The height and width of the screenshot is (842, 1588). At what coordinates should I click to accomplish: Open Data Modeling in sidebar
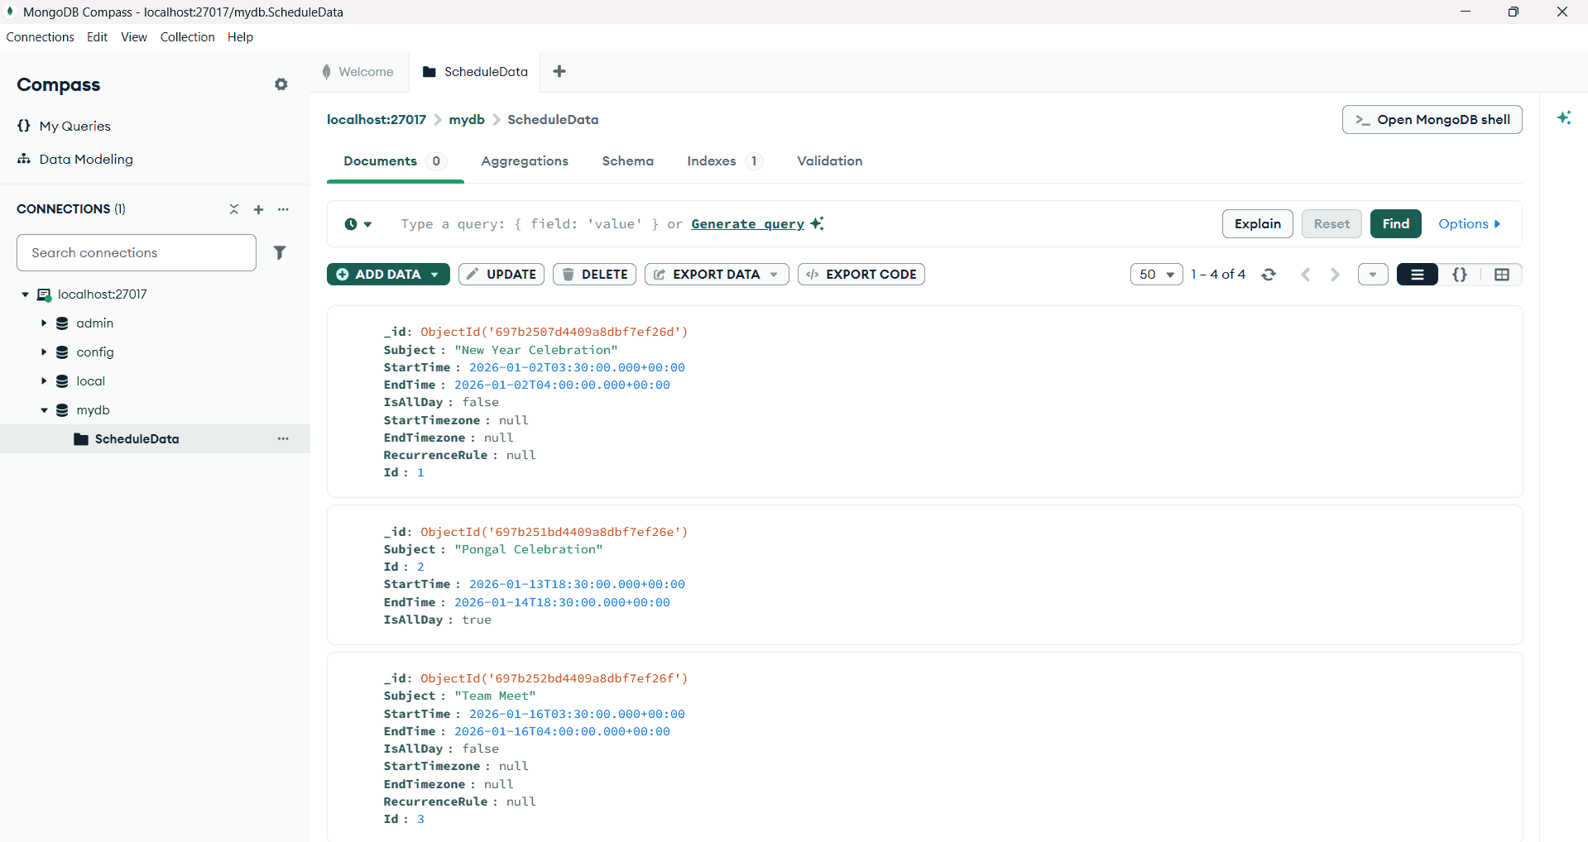click(x=74, y=159)
